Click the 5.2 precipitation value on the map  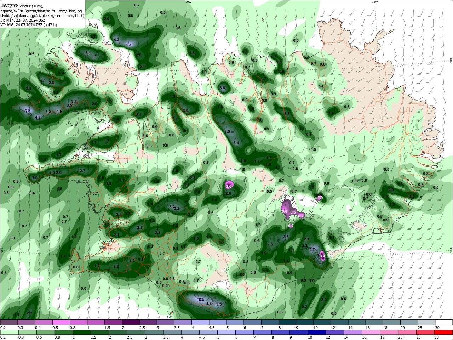tap(27, 111)
